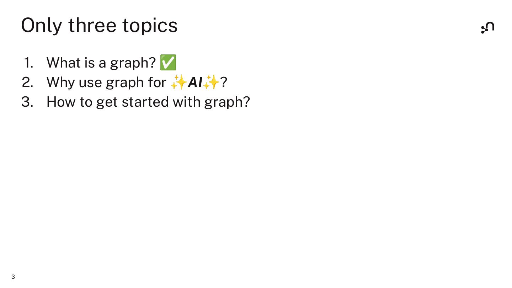Click the word What in item one
The height and width of the screenshot is (288, 512).
pos(63,63)
